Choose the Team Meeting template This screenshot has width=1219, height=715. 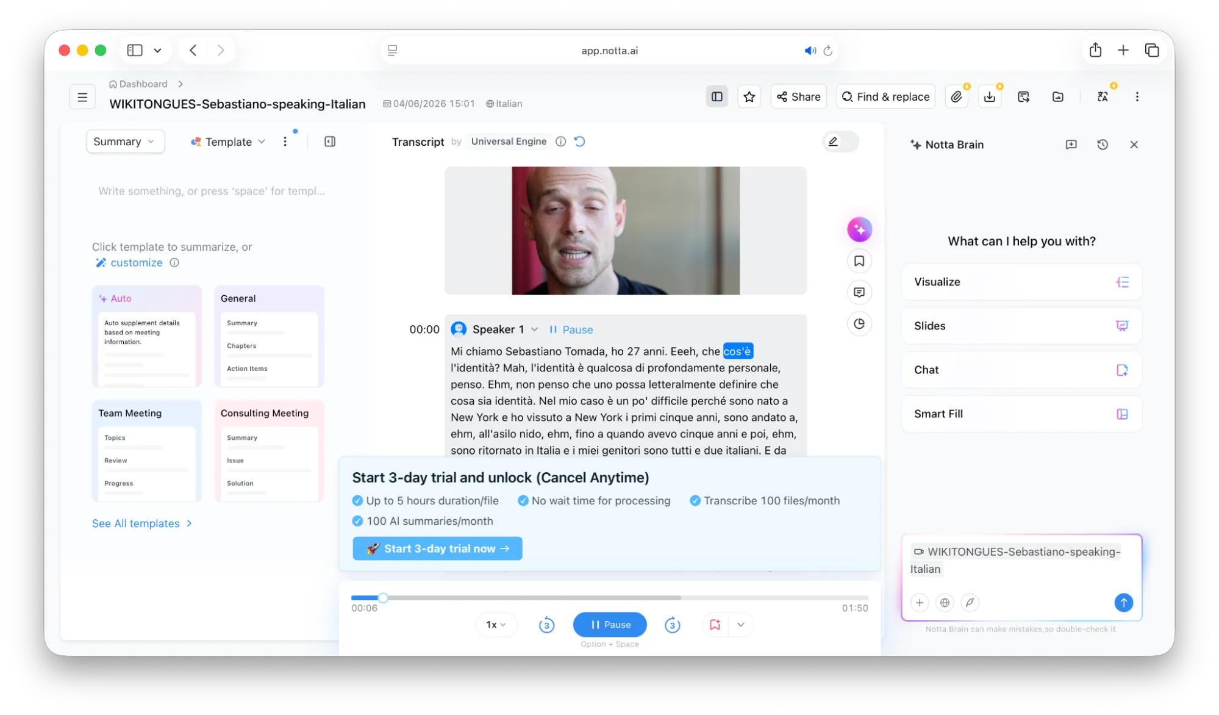pos(147,451)
